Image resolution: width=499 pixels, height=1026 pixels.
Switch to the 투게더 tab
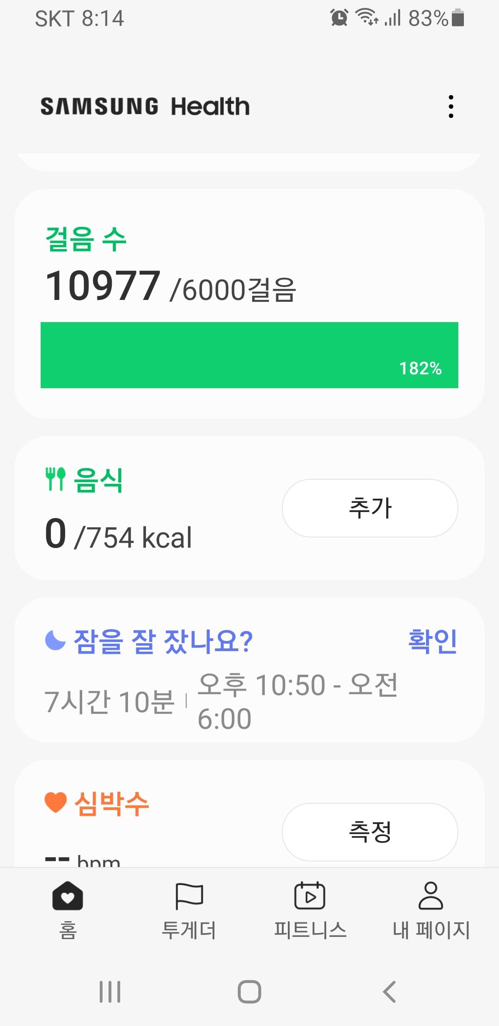click(189, 930)
